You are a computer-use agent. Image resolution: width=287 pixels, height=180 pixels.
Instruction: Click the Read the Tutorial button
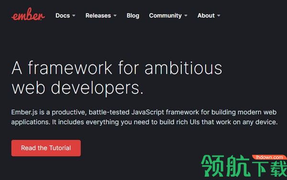tap(46, 148)
